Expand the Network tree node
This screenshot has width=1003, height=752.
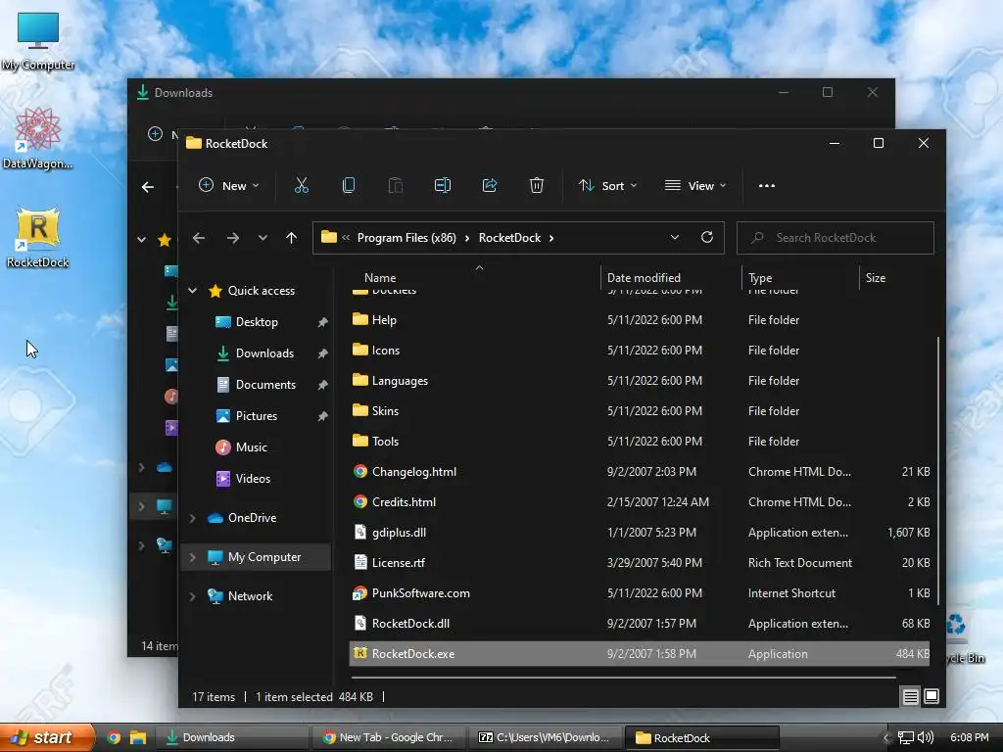[x=192, y=596]
